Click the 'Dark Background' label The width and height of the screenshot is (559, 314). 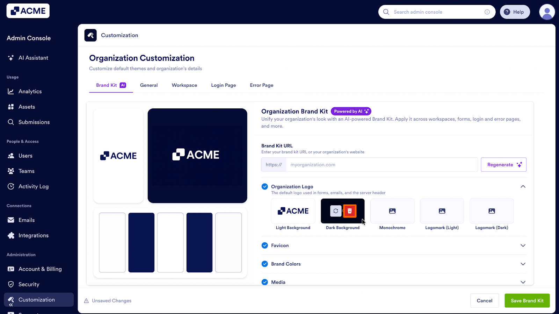click(343, 228)
